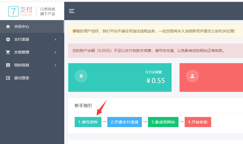Open the 会员中心 menu label
The height and width of the screenshot is (144, 243).
[x=22, y=26]
